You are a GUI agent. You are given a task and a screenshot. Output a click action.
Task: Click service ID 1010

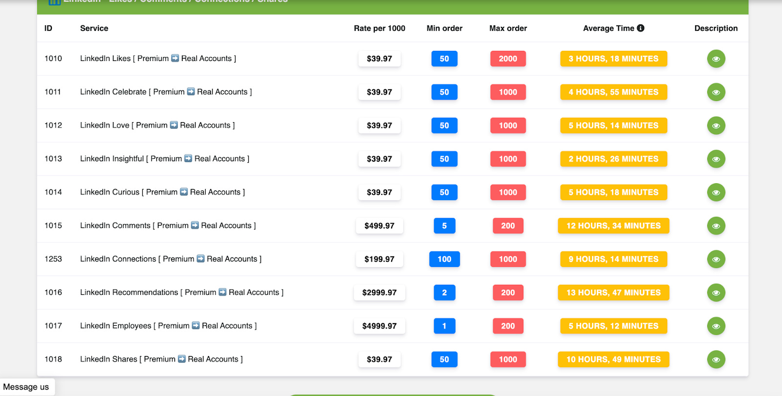coord(53,59)
